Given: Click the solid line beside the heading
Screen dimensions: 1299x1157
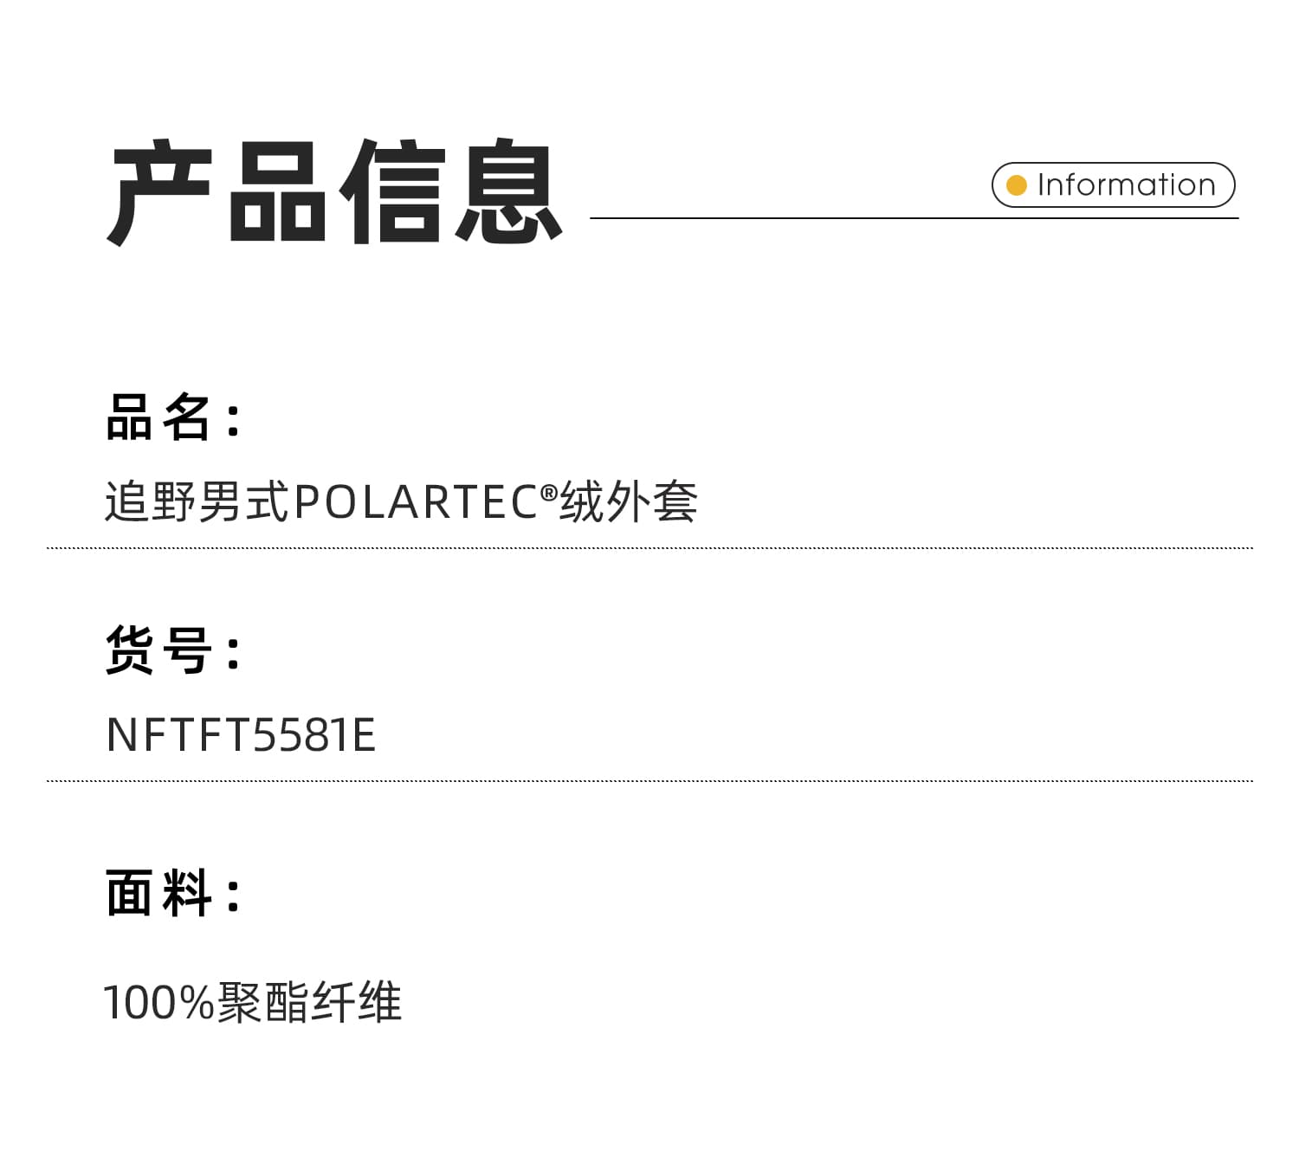Looking at the screenshot, I should tap(779, 218).
